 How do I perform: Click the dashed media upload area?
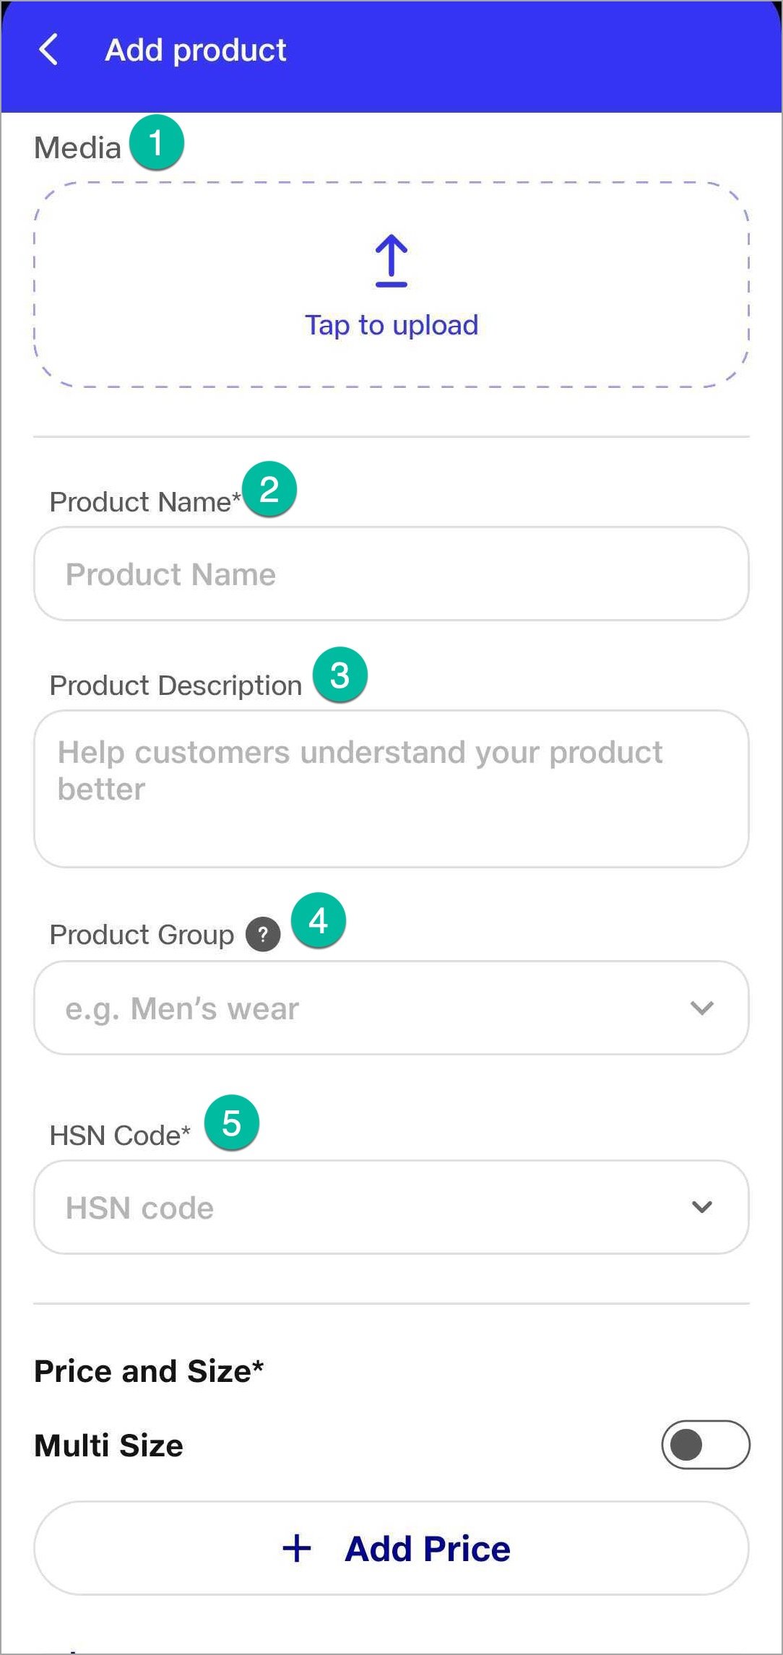tap(391, 285)
